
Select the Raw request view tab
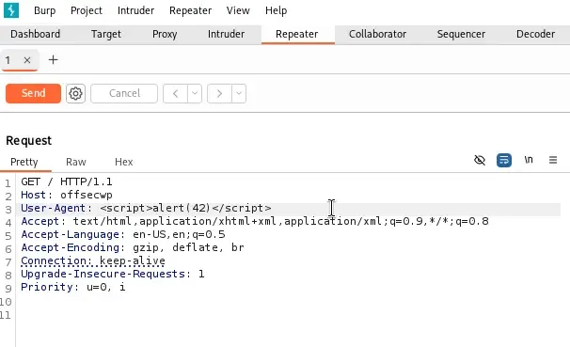click(x=75, y=162)
